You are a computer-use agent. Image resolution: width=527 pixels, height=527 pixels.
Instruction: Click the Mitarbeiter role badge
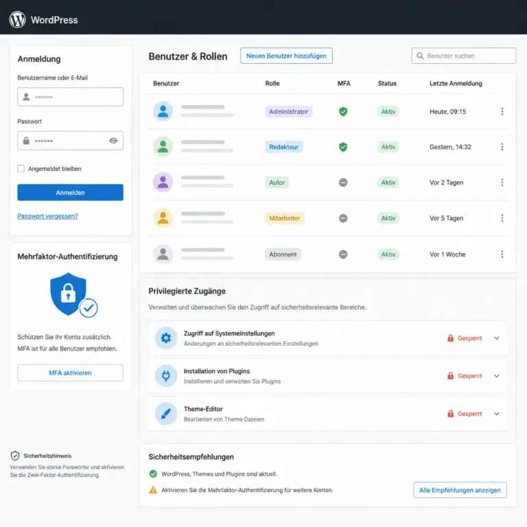(285, 218)
